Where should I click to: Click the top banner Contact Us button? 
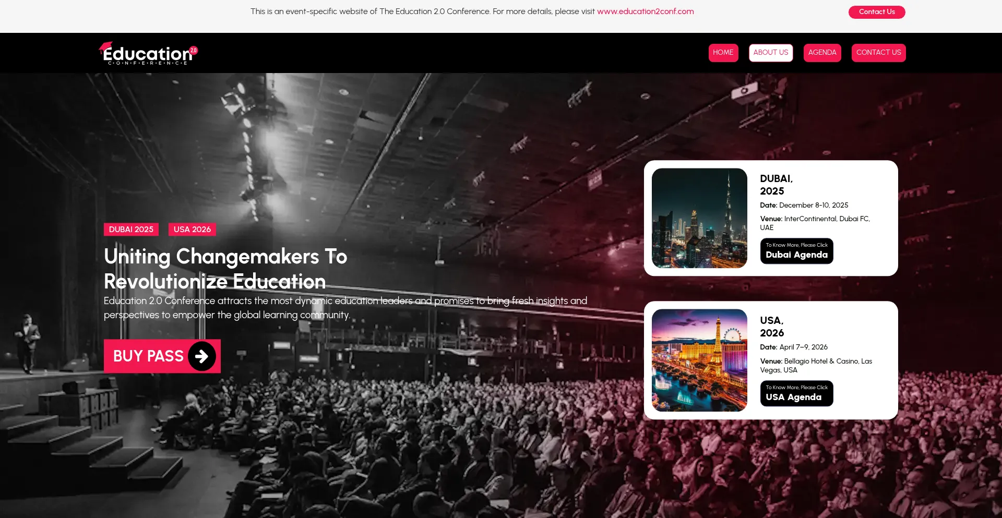tap(877, 12)
